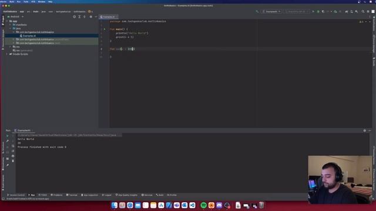Click the Sync Project with Gradle icon
This screenshot has width=376, height=211.
(347, 12)
